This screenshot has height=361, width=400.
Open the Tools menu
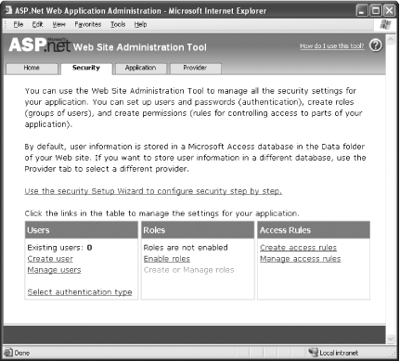point(118,24)
